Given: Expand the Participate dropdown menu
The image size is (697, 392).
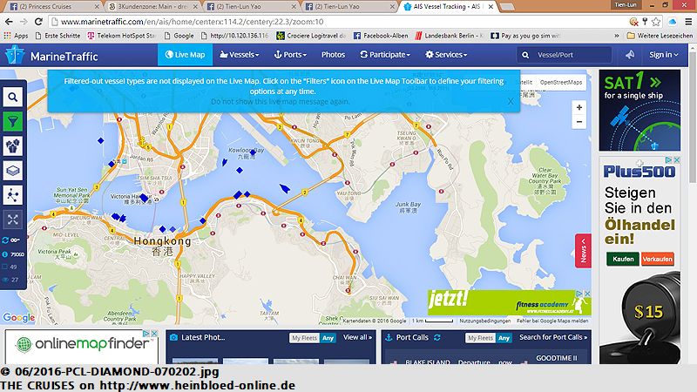Looking at the screenshot, I should pyautogui.click(x=385, y=55).
